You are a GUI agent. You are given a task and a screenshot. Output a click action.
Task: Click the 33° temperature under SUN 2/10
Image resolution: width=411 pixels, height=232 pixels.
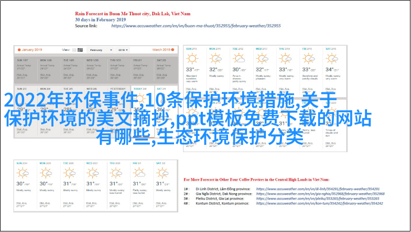pos(190,69)
